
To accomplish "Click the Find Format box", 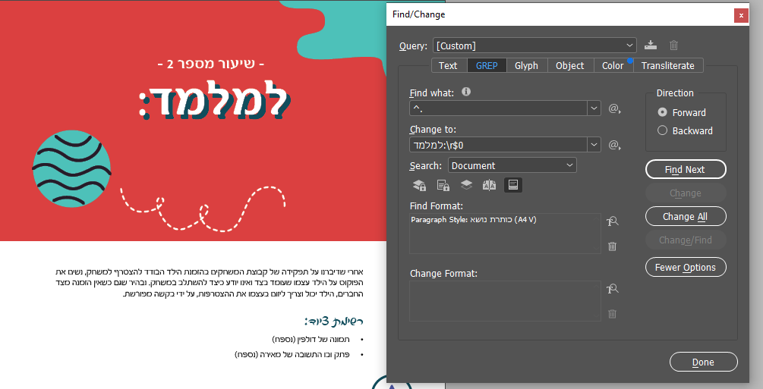I will tap(505, 234).
